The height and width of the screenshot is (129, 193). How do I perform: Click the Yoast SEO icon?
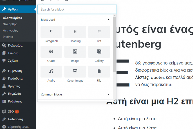click(4, 111)
